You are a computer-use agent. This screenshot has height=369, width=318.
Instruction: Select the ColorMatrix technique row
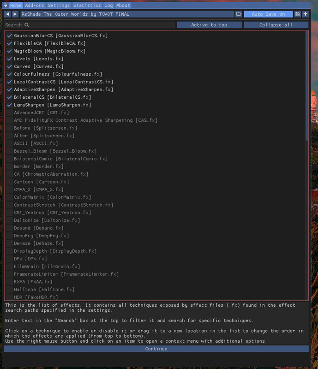[53, 197]
